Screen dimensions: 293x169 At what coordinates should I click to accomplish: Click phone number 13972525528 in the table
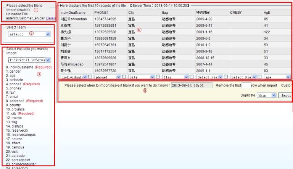click(105, 32)
